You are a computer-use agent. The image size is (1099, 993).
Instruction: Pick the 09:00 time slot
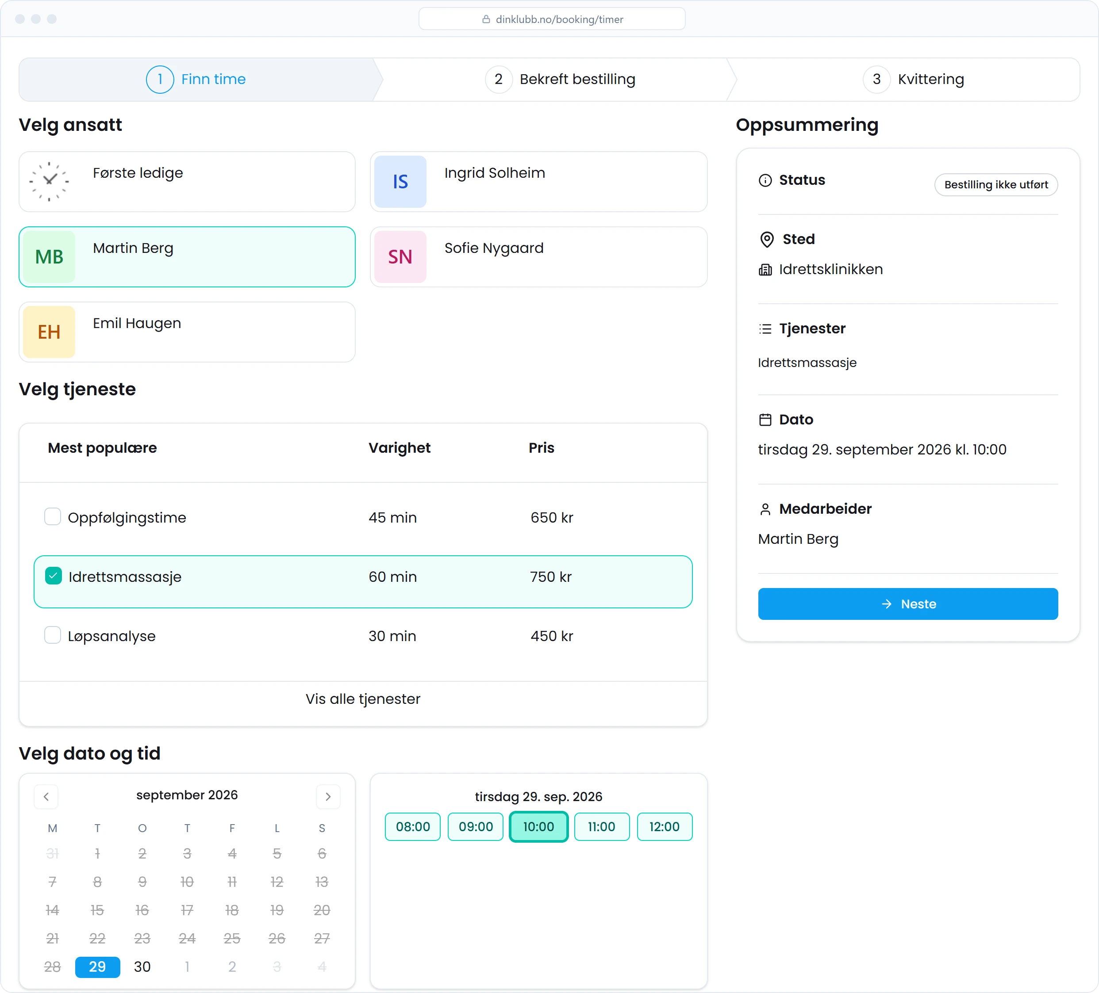(x=475, y=826)
